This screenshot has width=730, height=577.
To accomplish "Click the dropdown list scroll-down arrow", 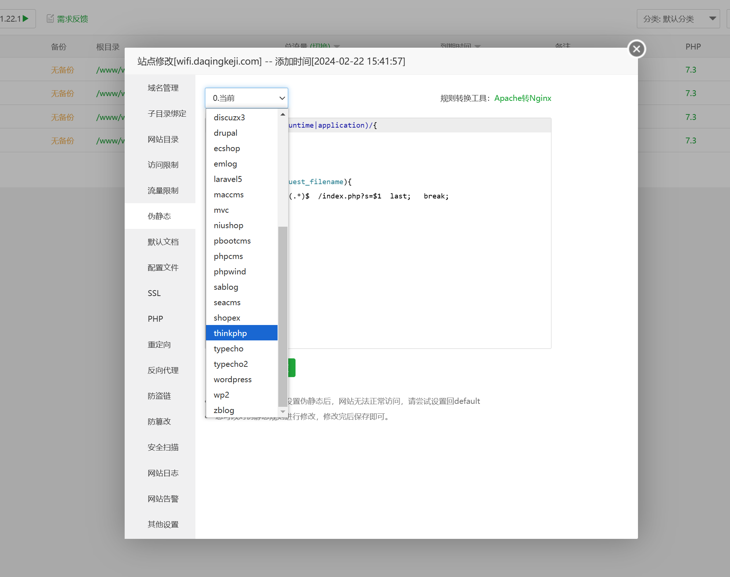I will coord(283,412).
